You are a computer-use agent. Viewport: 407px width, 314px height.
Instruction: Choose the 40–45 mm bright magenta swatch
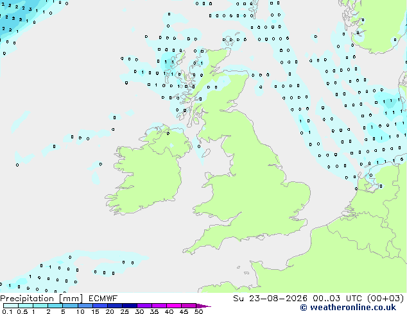pos(174,306)
